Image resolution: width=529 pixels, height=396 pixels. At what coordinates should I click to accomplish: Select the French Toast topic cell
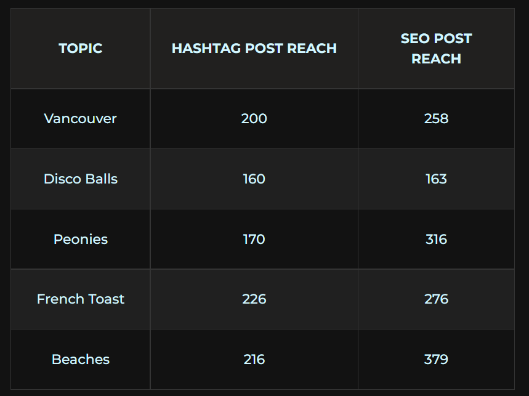point(80,299)
